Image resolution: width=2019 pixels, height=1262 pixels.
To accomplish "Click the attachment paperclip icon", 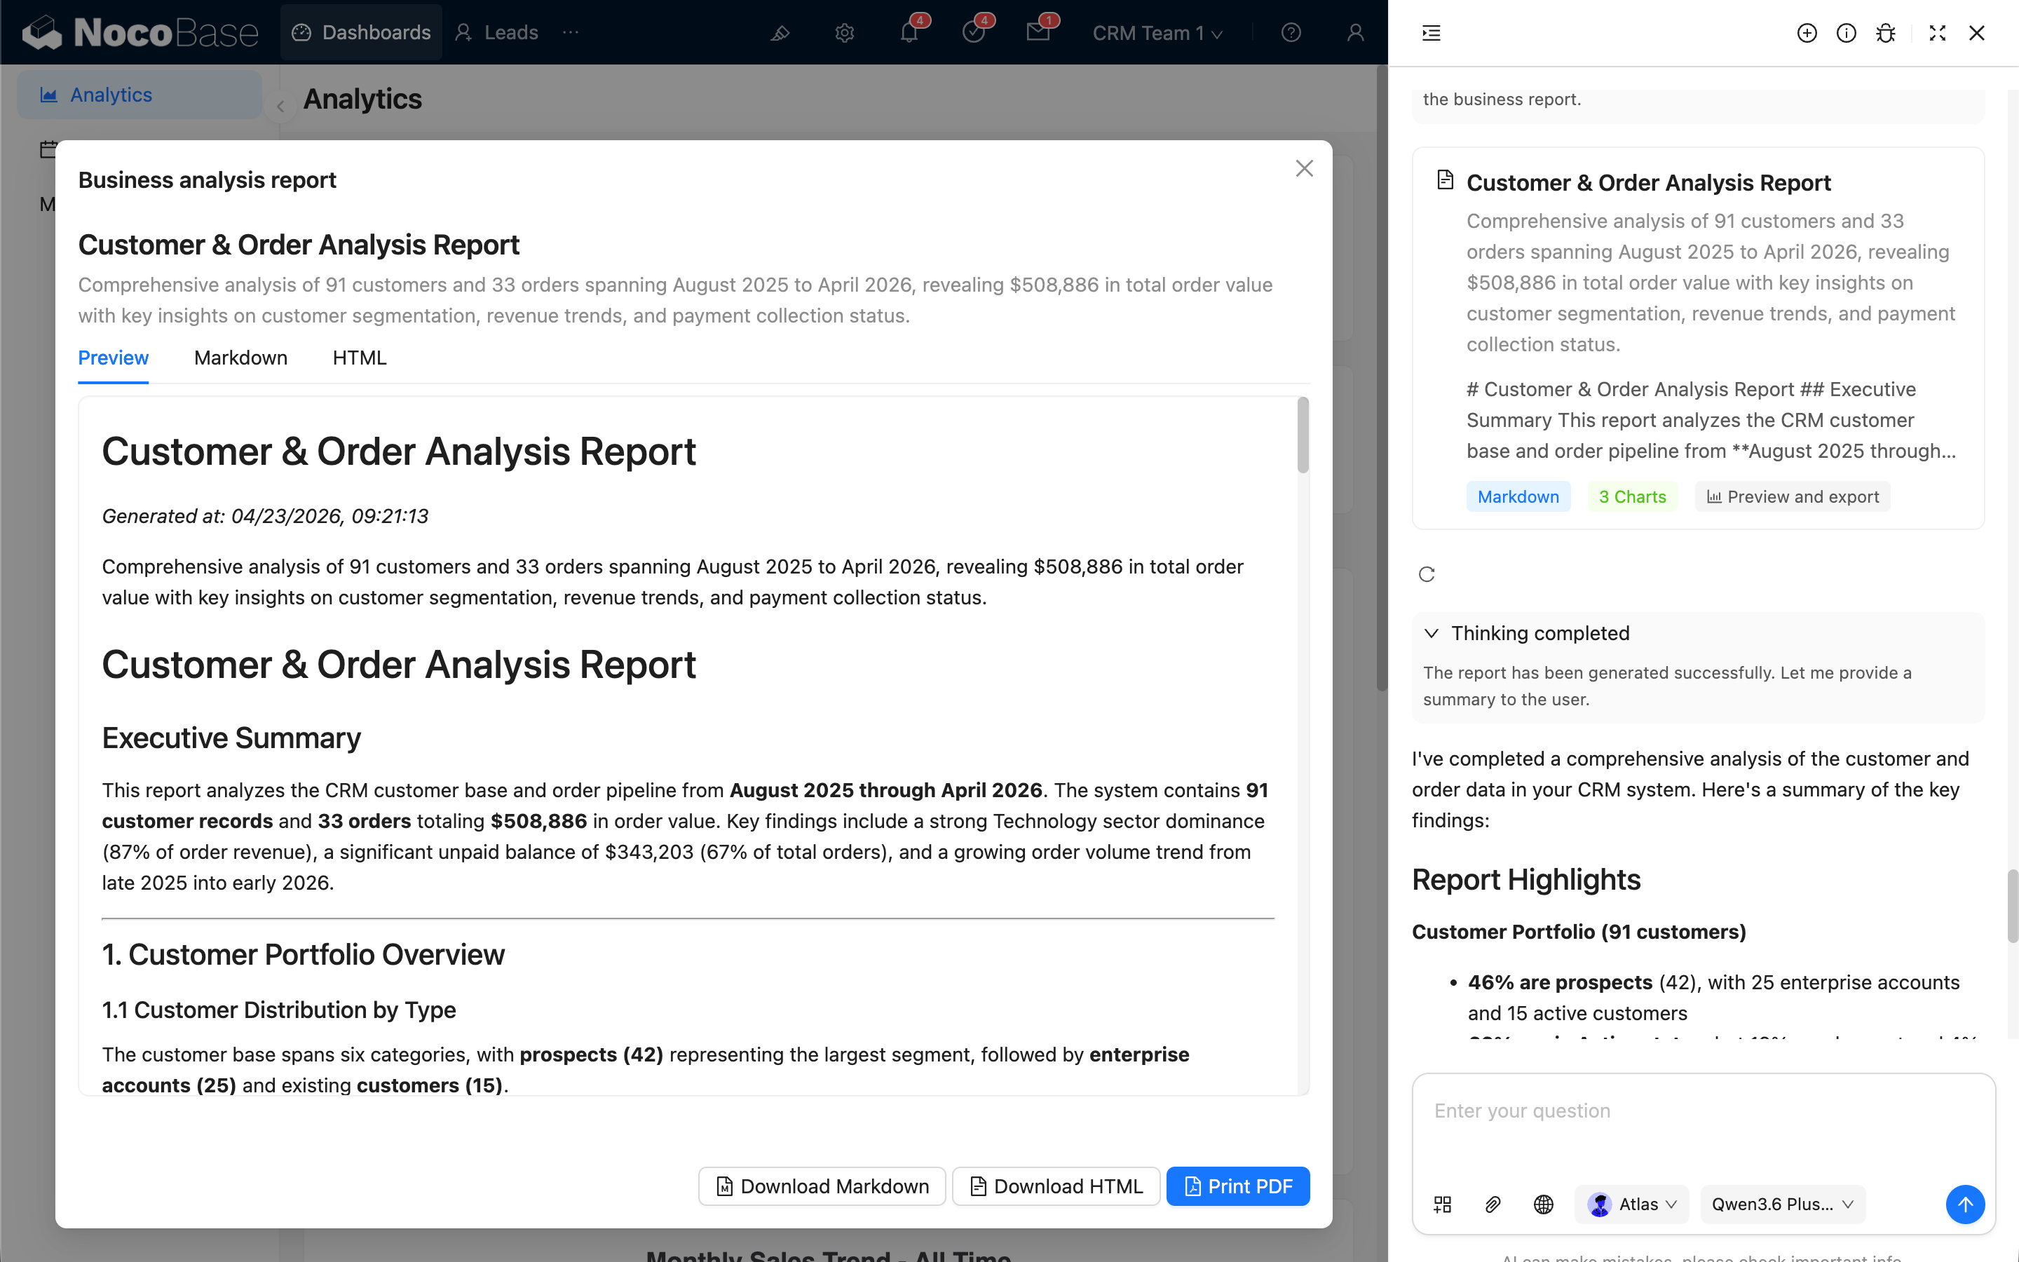I will [x=1493, y=1205].
